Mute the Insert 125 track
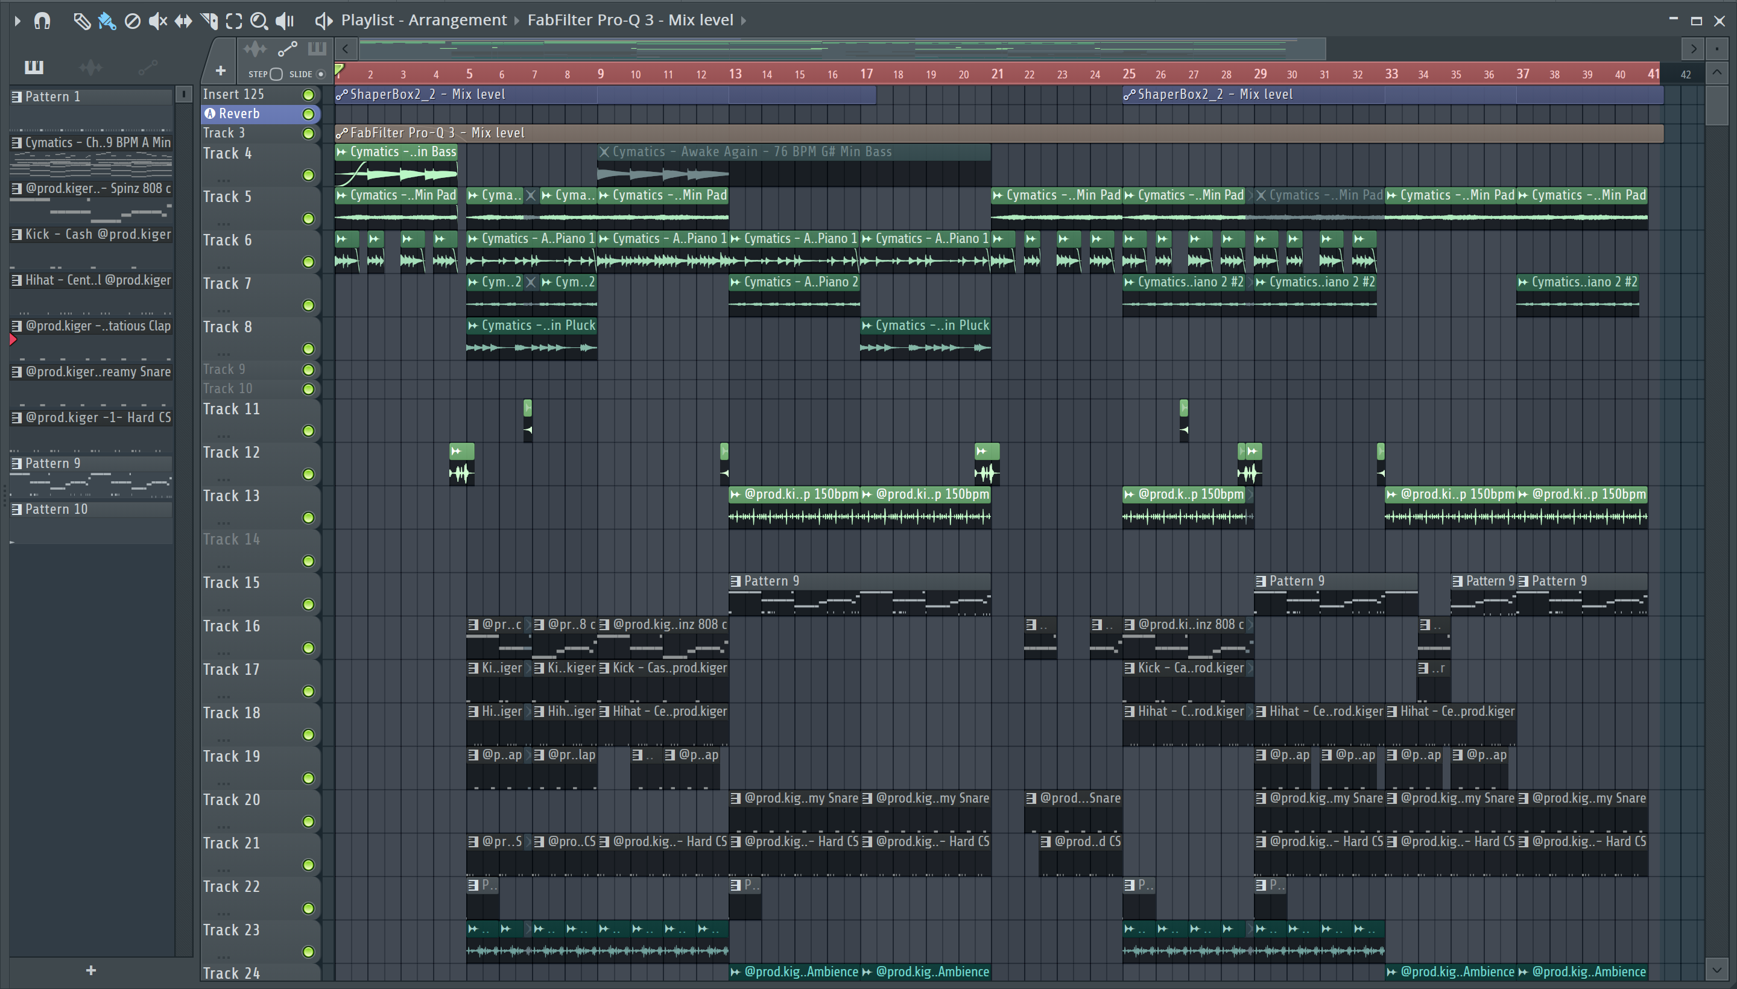 tap(308, 95)
